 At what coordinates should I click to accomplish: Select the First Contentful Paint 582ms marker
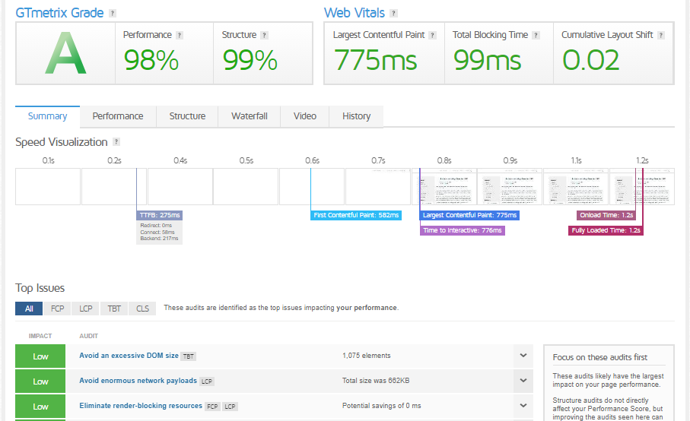pos(356,215)
